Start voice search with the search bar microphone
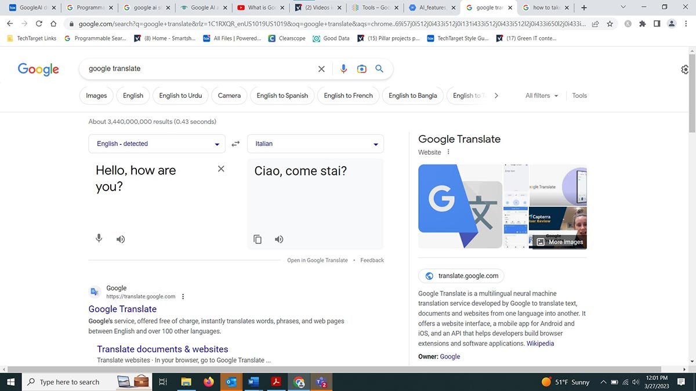 coord(343,68)
